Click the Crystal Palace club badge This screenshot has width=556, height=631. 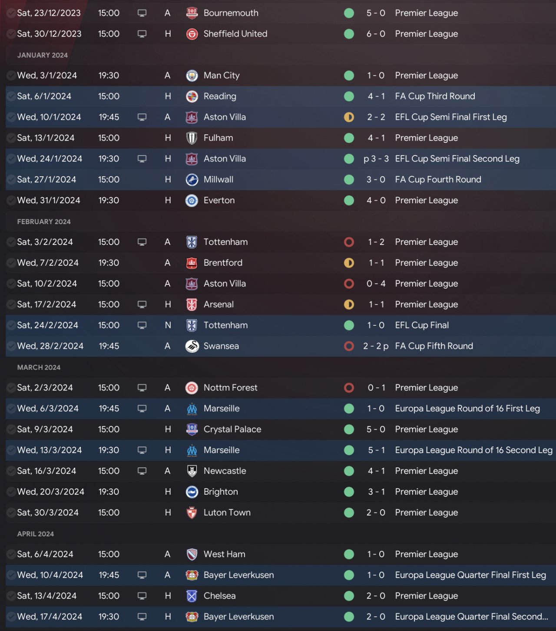tap(192, 429)
